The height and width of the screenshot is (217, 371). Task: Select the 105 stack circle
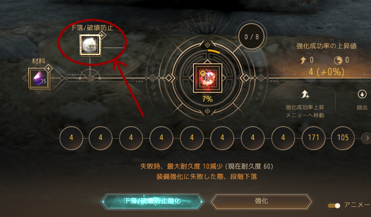click(343, 138)
